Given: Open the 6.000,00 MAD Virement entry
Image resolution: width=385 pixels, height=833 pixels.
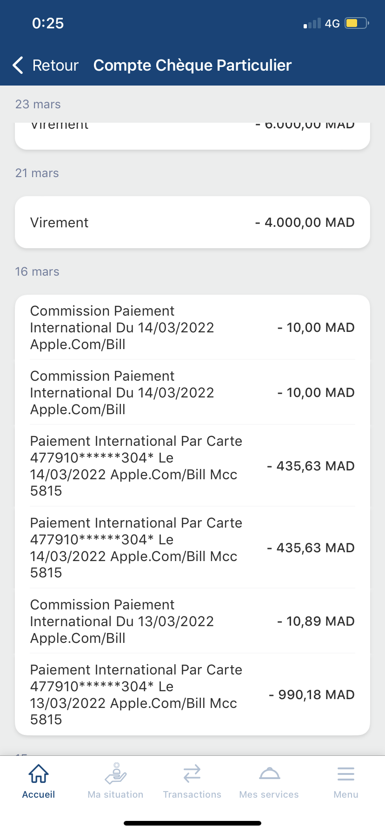Looking at the screenshot, I should click(x=192, y=132).
